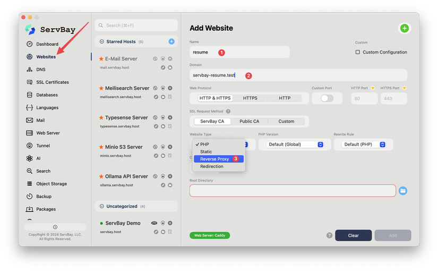Image resolution: width=438 pixels, height=271 pixels.
Task: Pause the Minio S3 Server host
Action: click(x=170, y=147)
